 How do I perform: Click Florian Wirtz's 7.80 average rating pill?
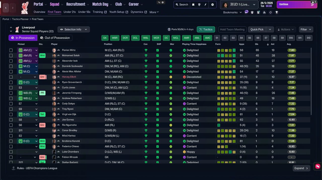coord(292,50)
